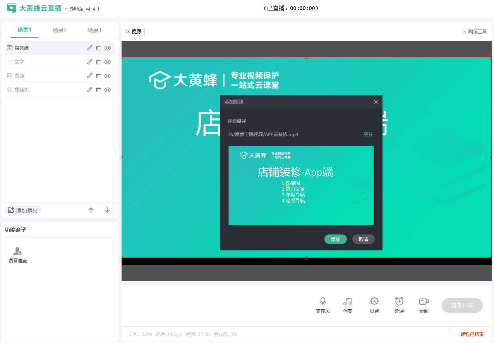Image resolution: width=494 pixels, height=343 pixels.
Task: Delete the 图像 source via trash icon
Action: pos(98,76)
